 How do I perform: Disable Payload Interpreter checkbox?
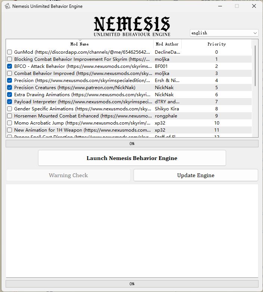pyautogui.click(x=9, y=101)
